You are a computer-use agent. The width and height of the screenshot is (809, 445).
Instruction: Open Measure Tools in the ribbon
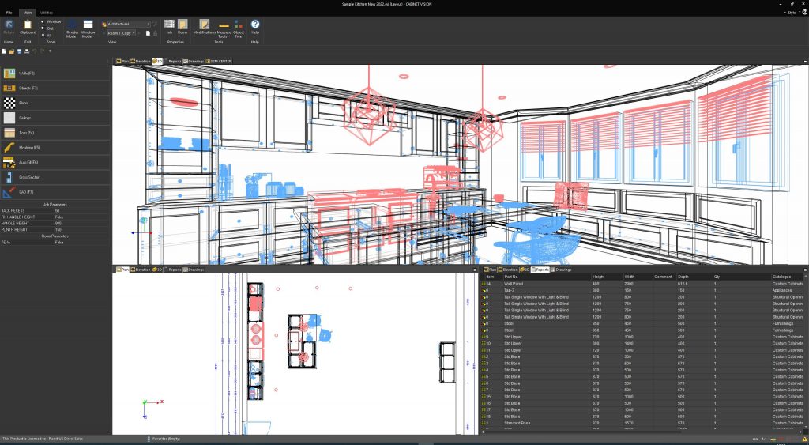223,29
